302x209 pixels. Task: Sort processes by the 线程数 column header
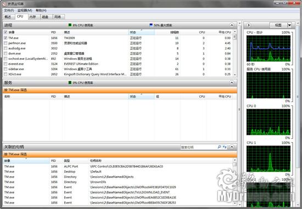tap(167, 32)
